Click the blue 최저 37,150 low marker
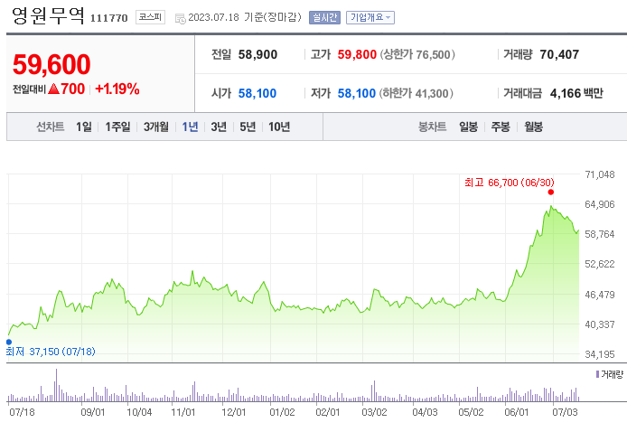Image resolution: width=627 pixels, height=432 pixels. [x=9, y=342]
